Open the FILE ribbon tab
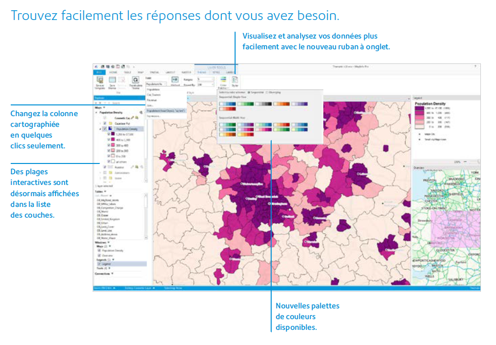The width and height of the screenshot is (496, 345). 99,73
